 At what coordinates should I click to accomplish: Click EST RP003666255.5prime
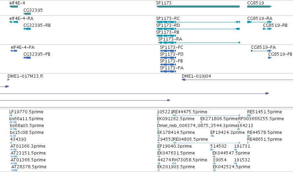pos(239,122)
